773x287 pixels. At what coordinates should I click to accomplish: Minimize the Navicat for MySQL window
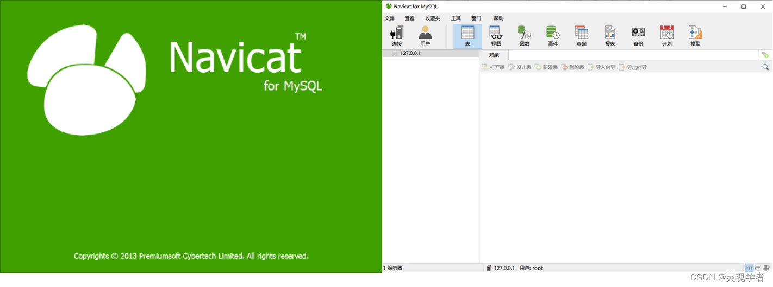(x=726, y=7)
